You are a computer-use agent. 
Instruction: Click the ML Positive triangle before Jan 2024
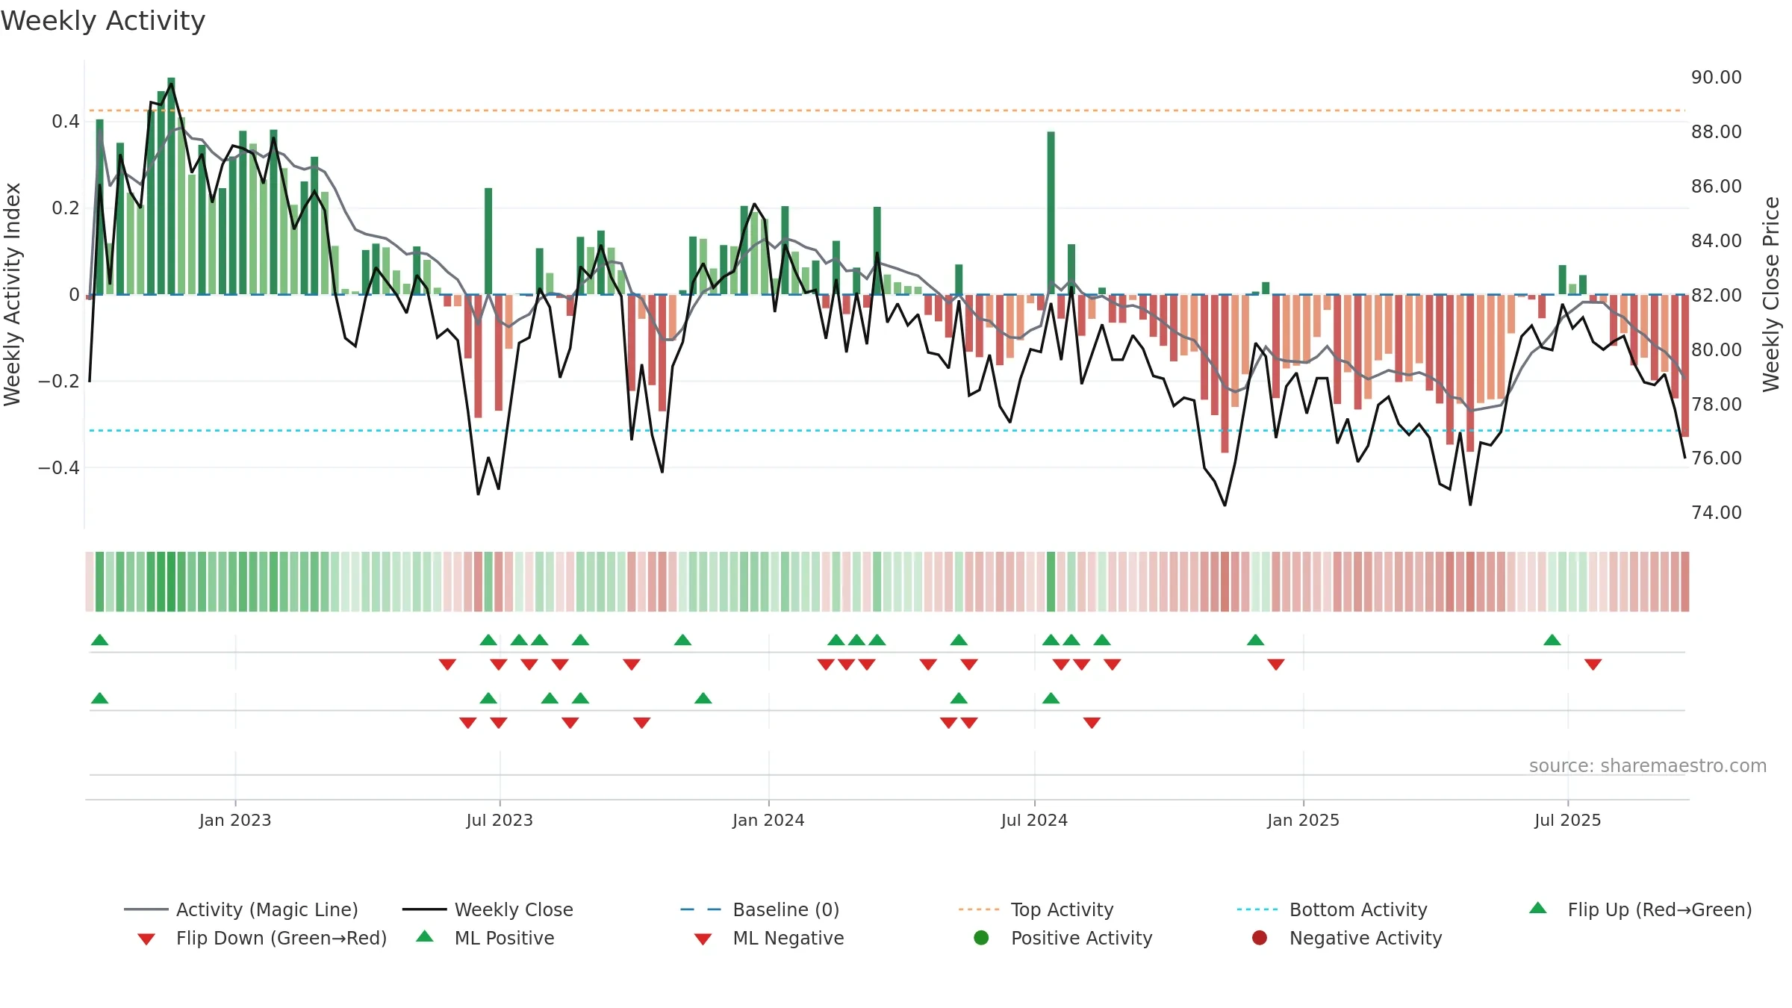click(703, 698)
